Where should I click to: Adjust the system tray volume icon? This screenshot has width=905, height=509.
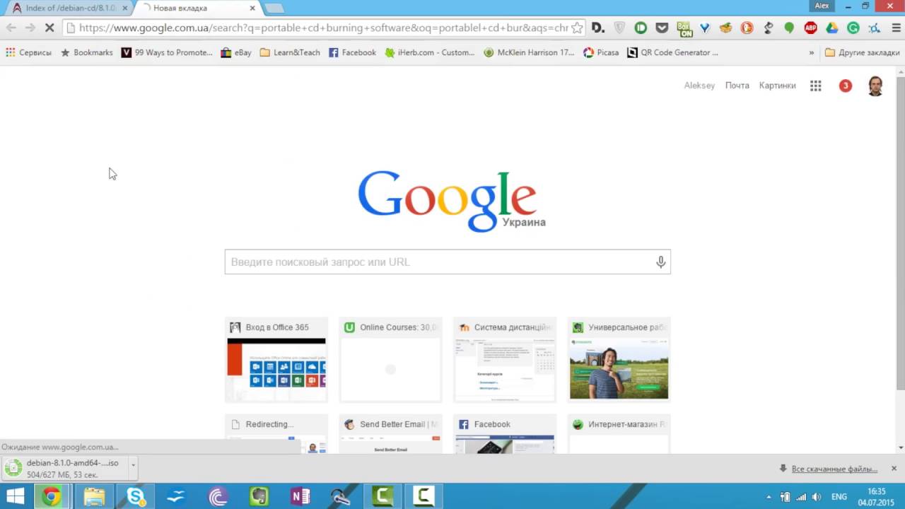(817, 497)
